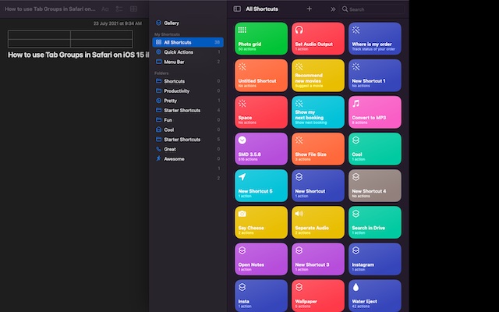
Task: Click the grid icon on Photo grid
Action: (x=242, y=30)
